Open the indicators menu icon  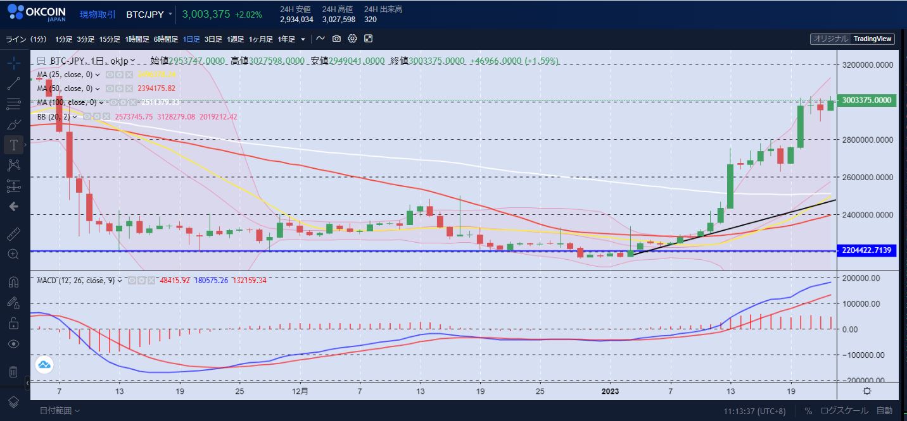321,39
